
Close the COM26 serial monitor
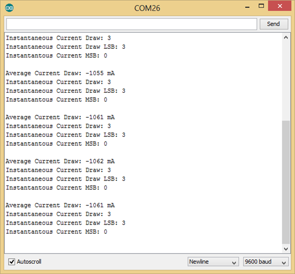click(x=280, y=6)
